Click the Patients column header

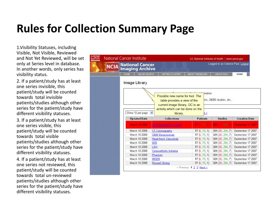(202, 119)
